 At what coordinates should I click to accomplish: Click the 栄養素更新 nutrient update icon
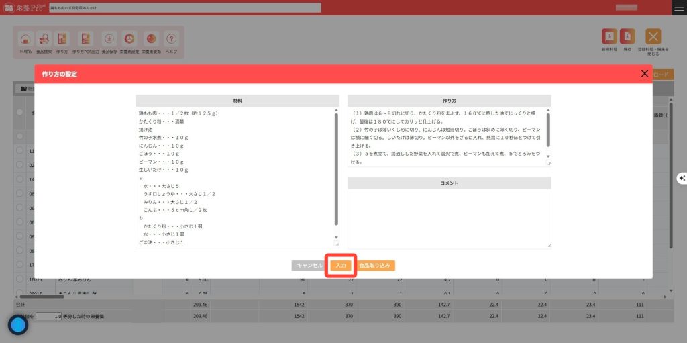[x=151, y=40]
